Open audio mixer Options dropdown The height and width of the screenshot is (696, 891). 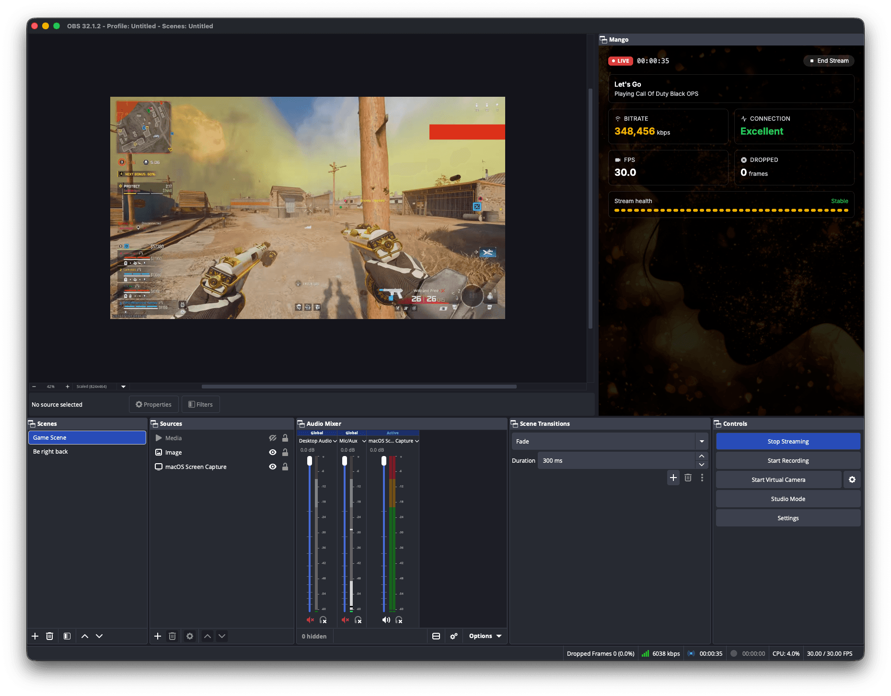coord(485,636)
